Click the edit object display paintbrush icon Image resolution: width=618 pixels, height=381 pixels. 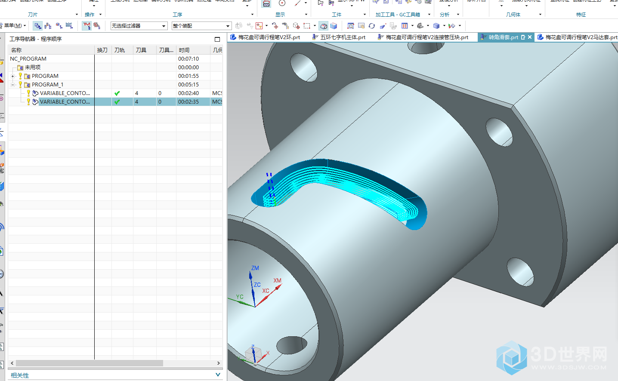coord(383,26)
